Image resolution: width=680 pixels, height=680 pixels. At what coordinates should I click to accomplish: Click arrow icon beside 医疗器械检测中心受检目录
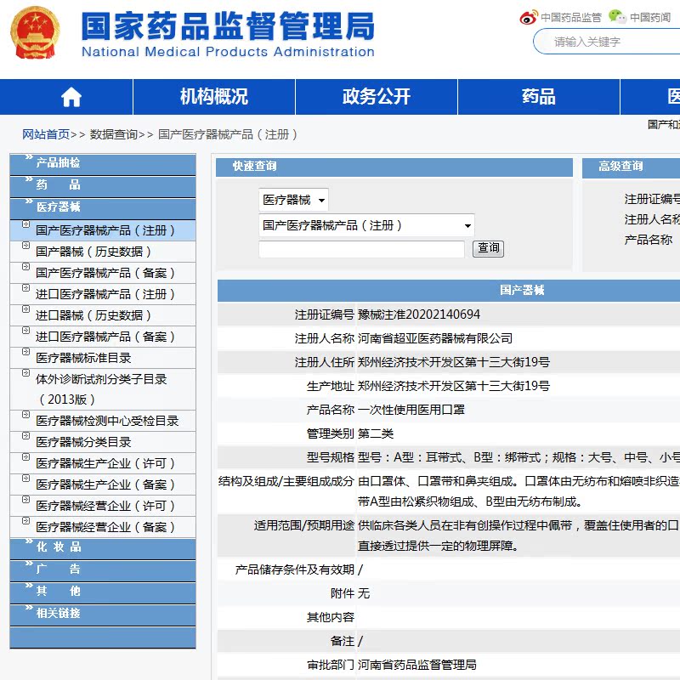tap(26, 415)
